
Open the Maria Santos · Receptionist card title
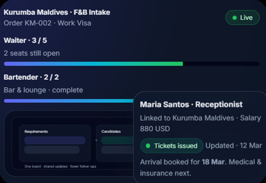coord(191,105)
